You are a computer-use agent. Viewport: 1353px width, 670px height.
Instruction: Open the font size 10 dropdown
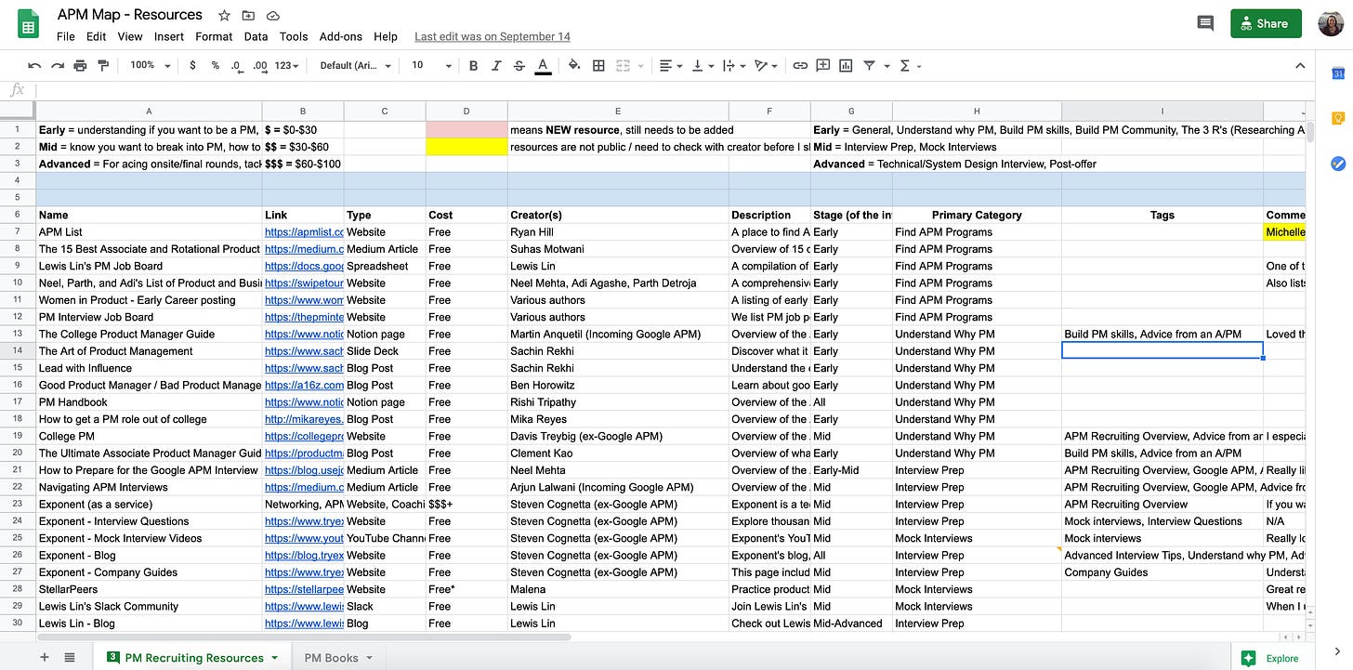pos(431,66)
